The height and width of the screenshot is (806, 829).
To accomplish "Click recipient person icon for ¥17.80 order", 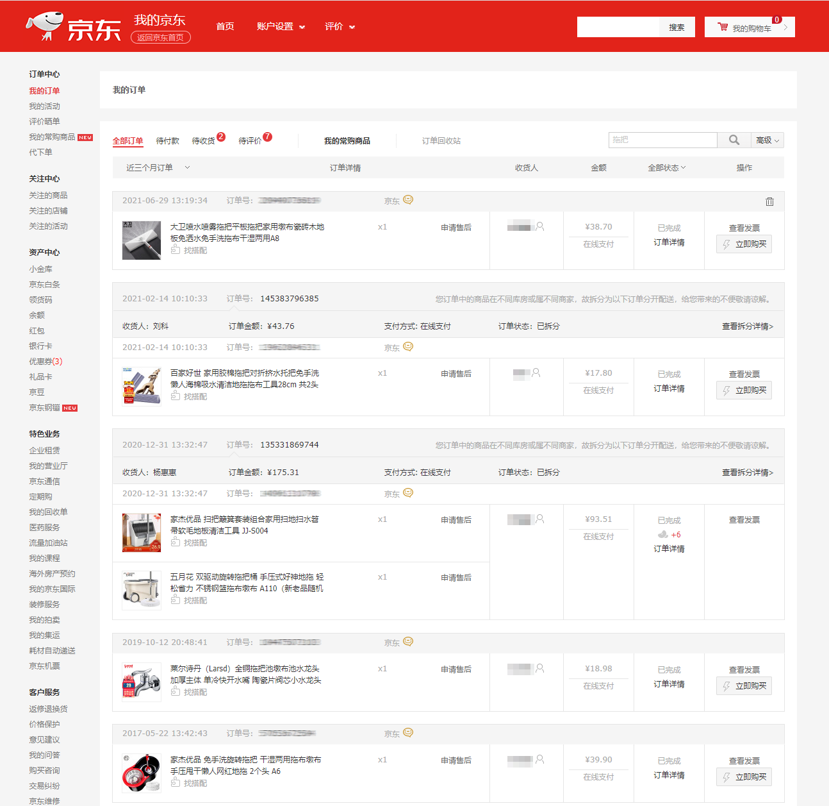I will pyautogui.click(x=536, y=373).
